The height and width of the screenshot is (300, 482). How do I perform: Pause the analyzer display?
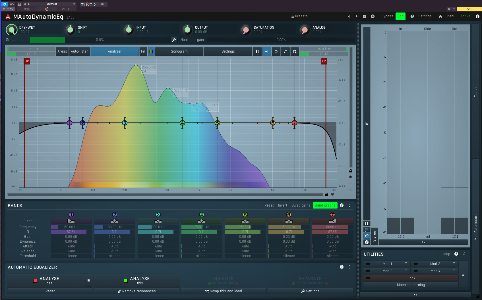tap(257, 51)
